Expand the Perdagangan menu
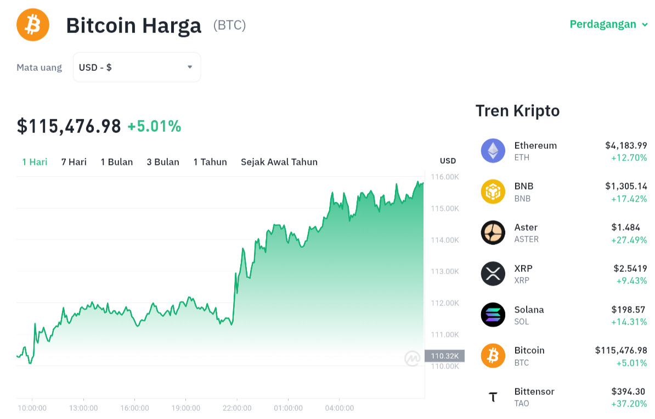 [x=608, y=24]
